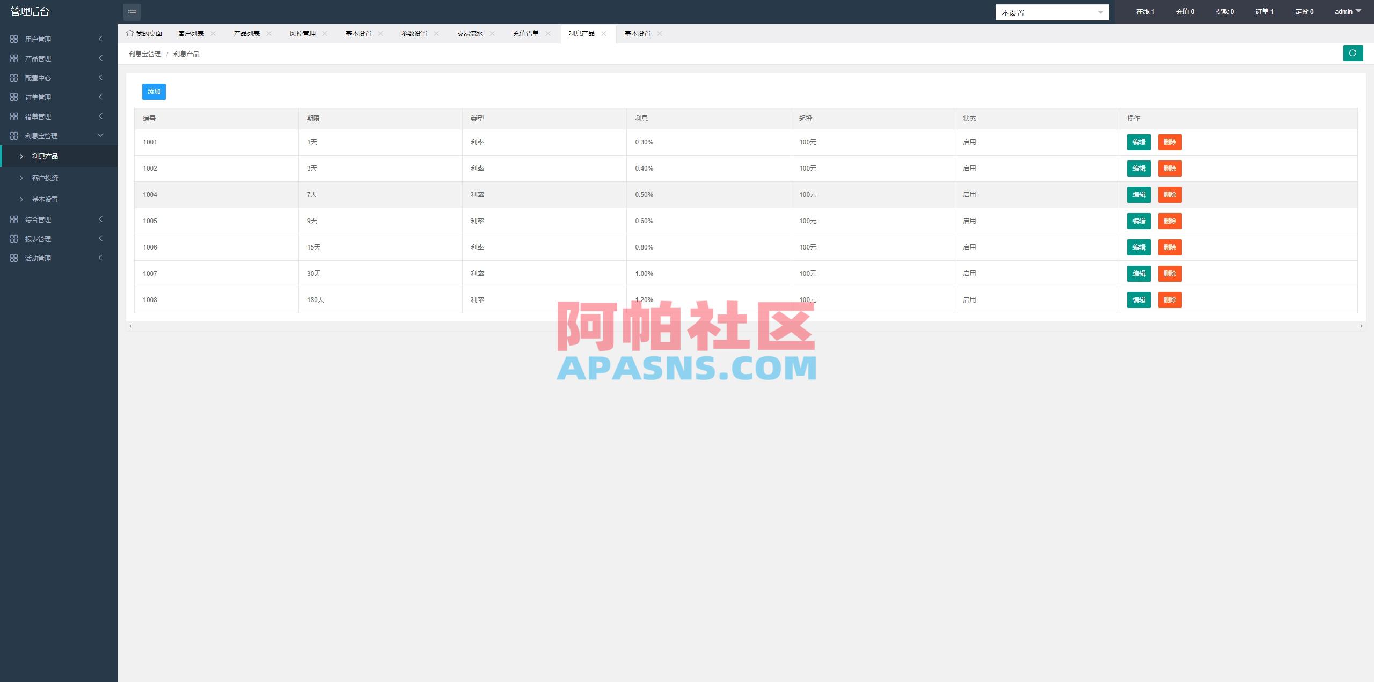This screenshot has width=1374, height=682.
Task: Open 客户投资 from the sidebar submenu
Action: (x=45, y=178)
